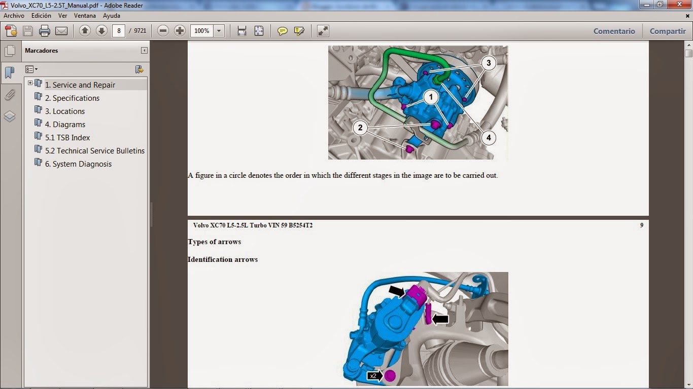Click the Send by email envelope icon
The height and width of the screenshot is (389, 693).
(x=61, y=31)
